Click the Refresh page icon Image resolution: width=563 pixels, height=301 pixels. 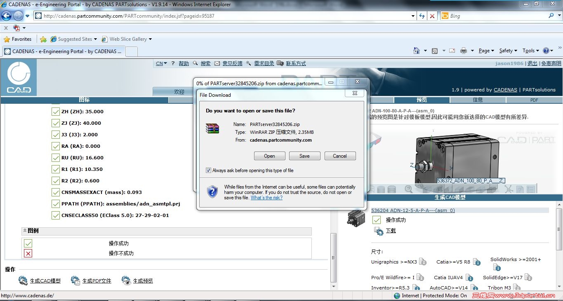point(422,16)
